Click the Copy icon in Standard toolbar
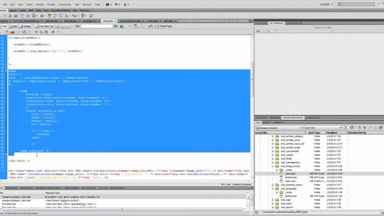The height and width of the screenshot is (216, 384). click(x=41, y=32)
